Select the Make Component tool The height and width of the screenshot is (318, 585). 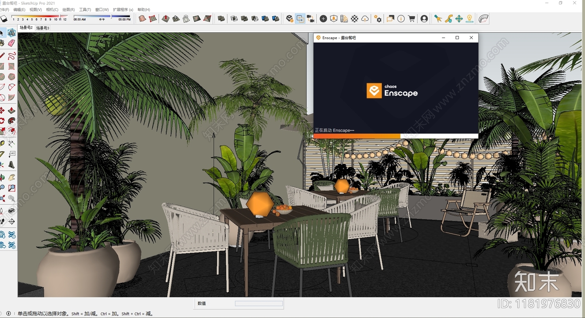coord(12,33)
